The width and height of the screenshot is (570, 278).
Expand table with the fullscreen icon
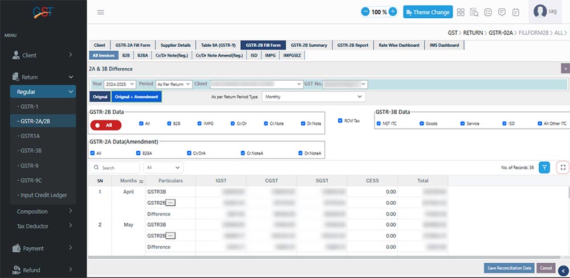coord(563,167)
